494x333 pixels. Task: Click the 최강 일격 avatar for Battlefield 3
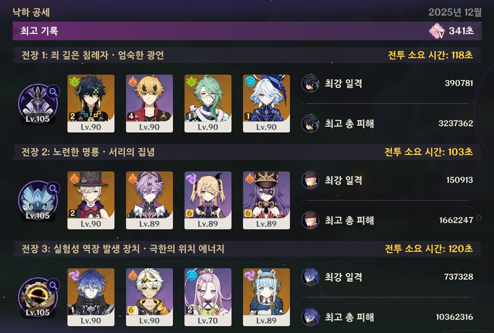click(x=310, y=277)
